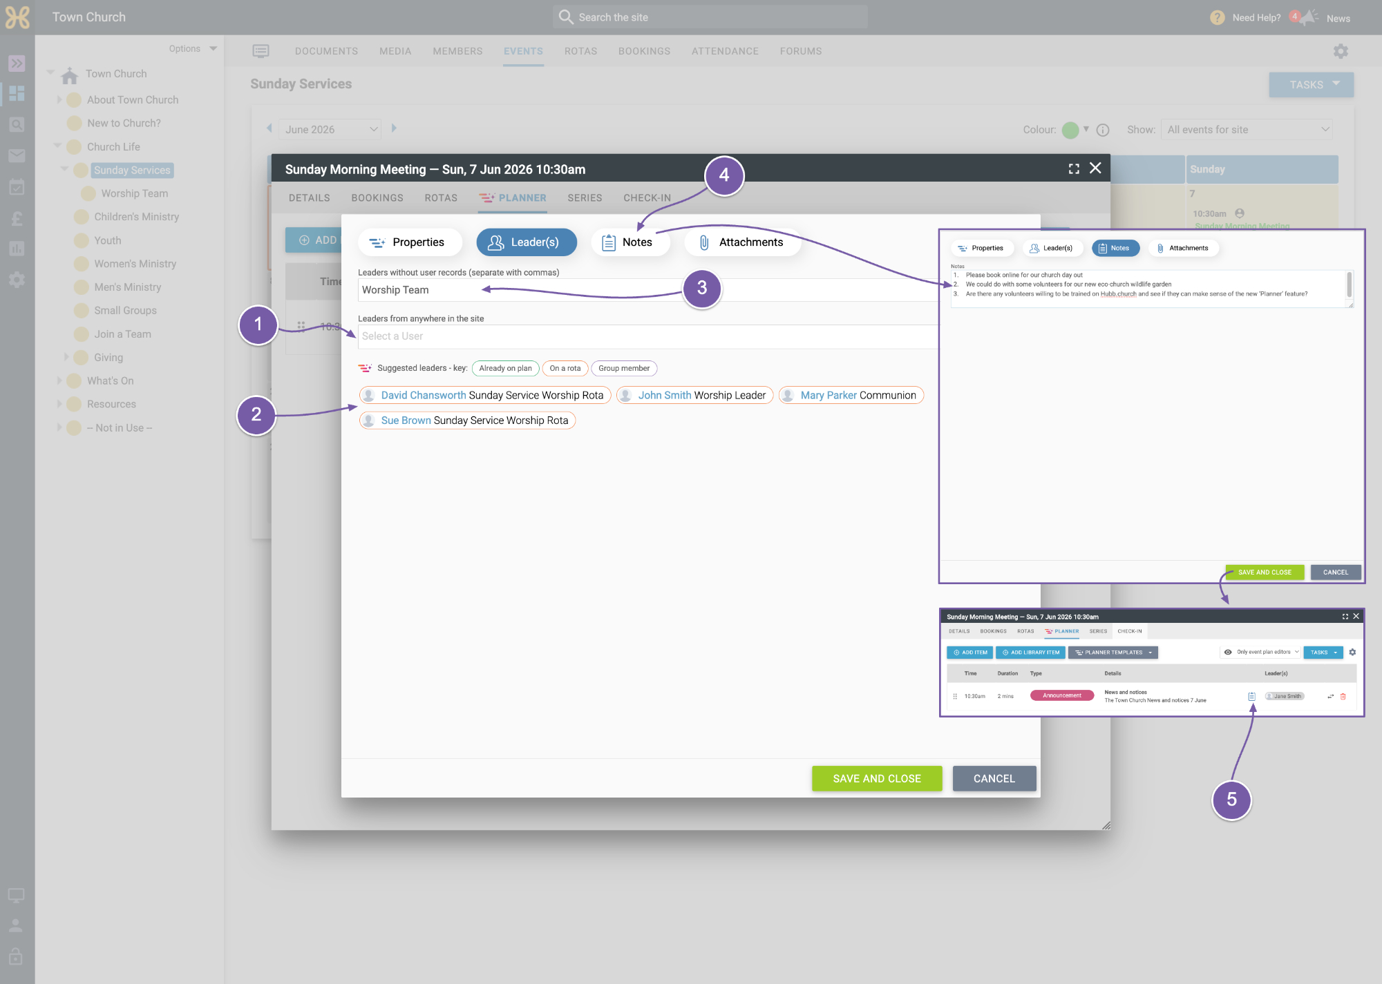Expand the About Town Church tree node
The height and width of the screenshot is (984, 1382).
tap(59, 100)
